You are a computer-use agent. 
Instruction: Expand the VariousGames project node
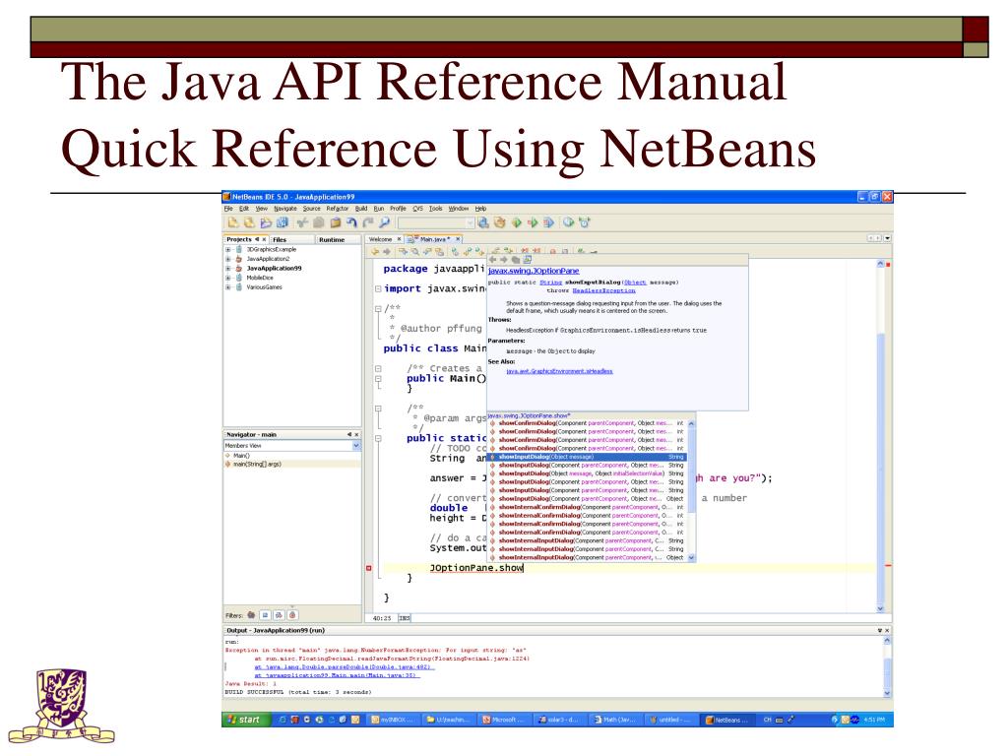pyautogui.click(x=227, y=287)
